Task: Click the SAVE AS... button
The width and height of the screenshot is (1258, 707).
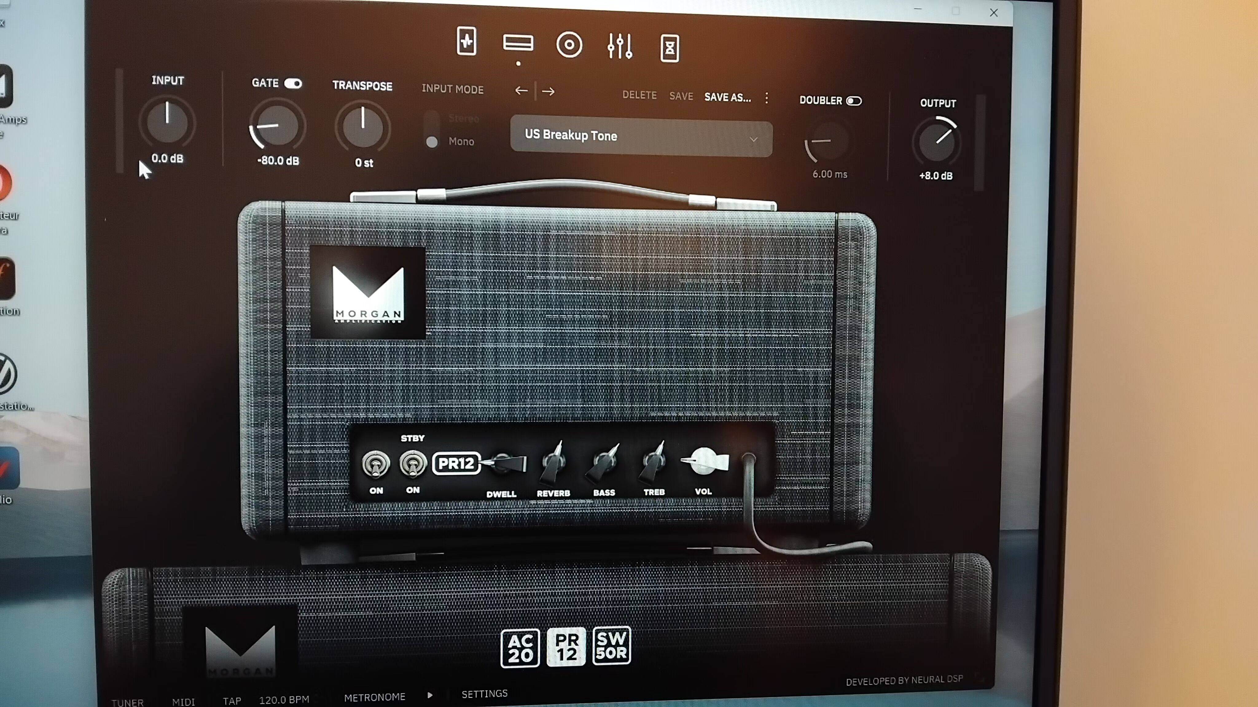Action: [727, 97]
